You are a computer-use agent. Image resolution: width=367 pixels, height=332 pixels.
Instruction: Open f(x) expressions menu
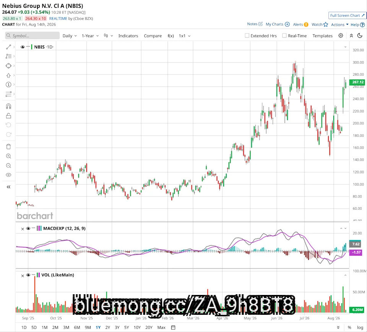(x=171, y=36)
